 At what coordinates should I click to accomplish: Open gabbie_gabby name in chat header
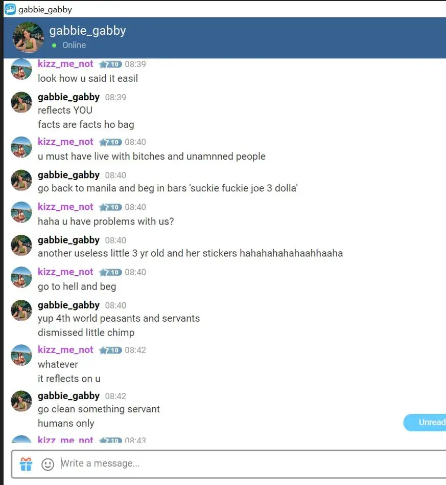tap(88, 30)
